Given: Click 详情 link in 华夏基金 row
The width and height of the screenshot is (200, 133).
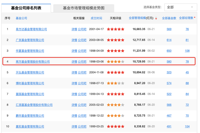Looking at the screenshot, I should pos(74,51).
